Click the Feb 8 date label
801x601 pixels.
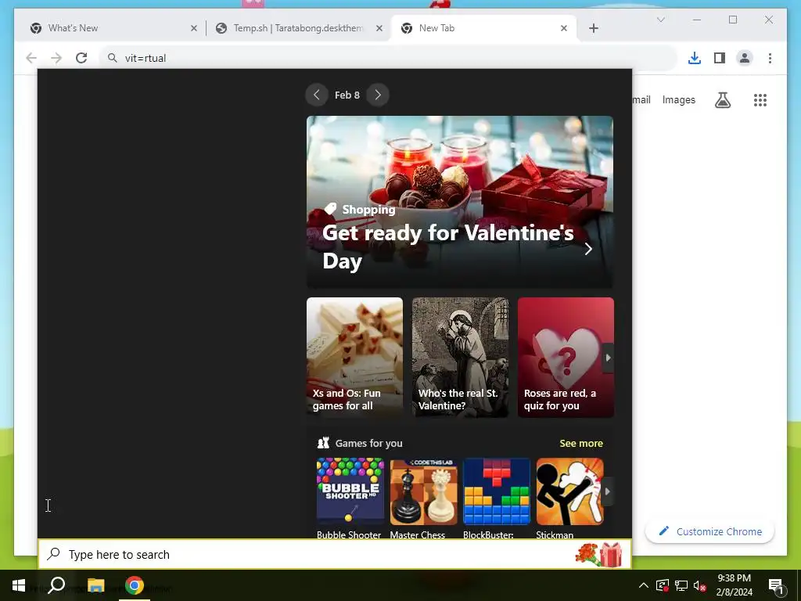[x=347, y=95]
